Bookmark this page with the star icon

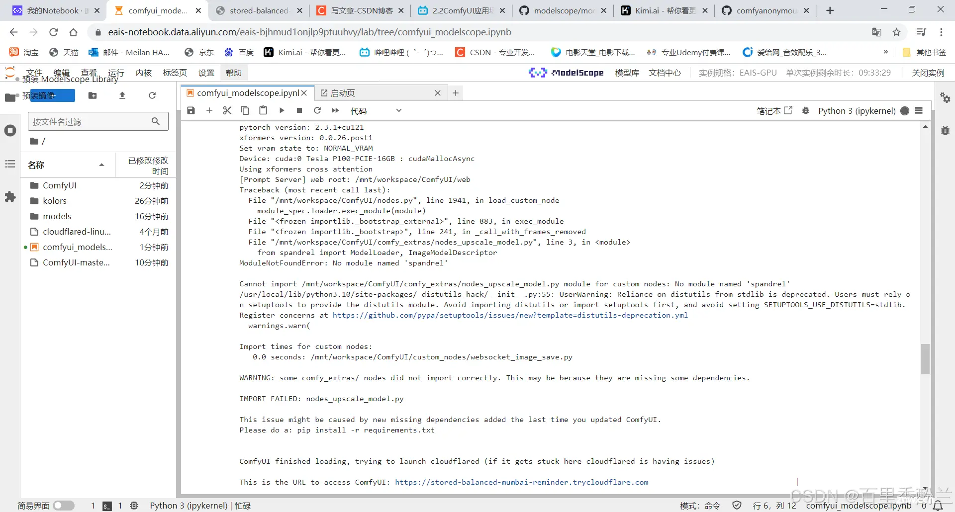896,32
